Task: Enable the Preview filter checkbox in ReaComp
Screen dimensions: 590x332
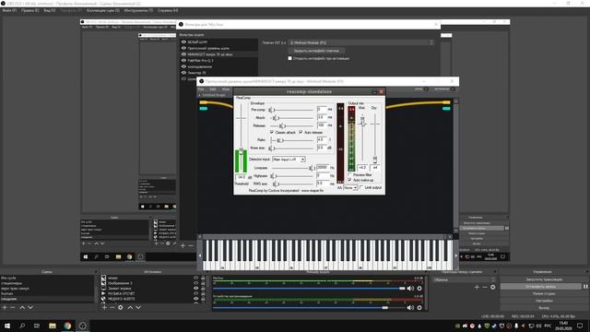Action: pyautogui.click(x=350, y=174)
